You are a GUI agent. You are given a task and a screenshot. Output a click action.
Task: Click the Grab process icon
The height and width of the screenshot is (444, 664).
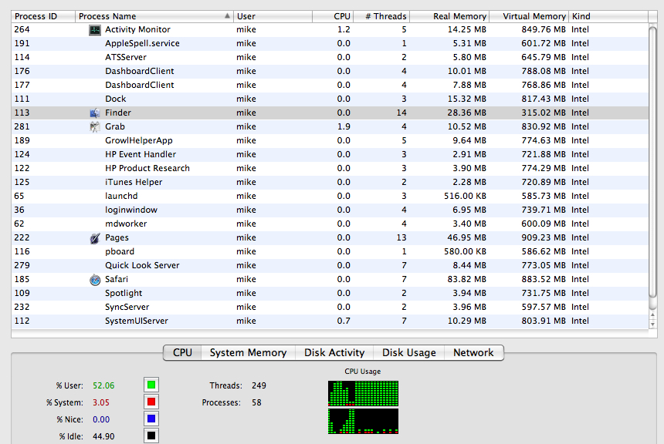95,127
